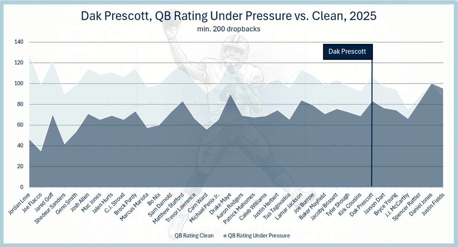Click the QB Rating Under Pressure legend swatch

pos(224,236)
